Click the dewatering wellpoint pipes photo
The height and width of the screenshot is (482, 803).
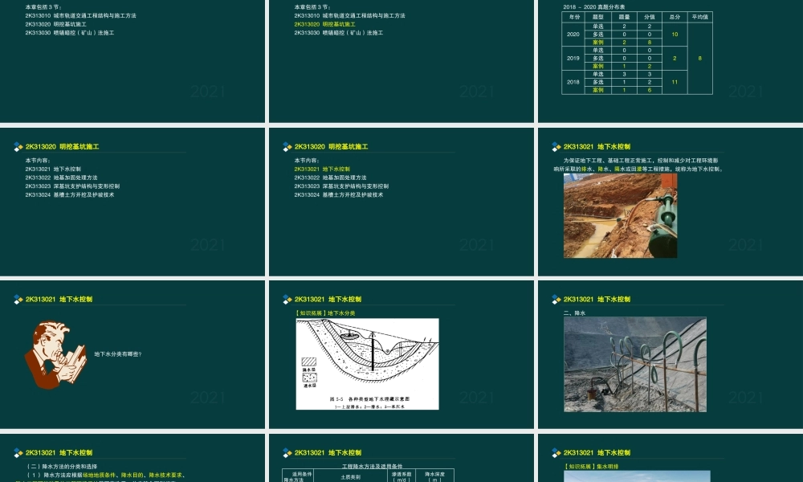(634, 364)
